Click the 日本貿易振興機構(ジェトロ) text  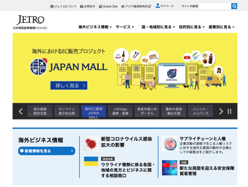(x=30, y=28)
